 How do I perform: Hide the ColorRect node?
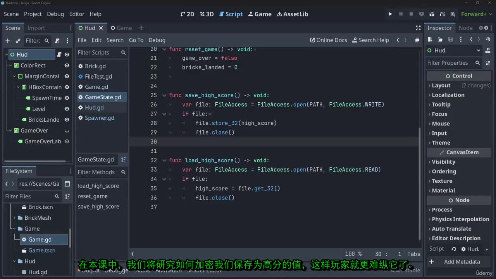67,65
